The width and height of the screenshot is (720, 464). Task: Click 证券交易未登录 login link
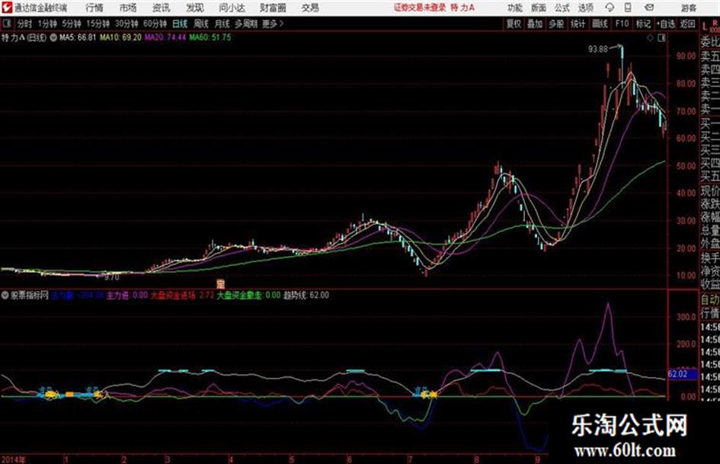pyautogui.click(x=420, y=8)
